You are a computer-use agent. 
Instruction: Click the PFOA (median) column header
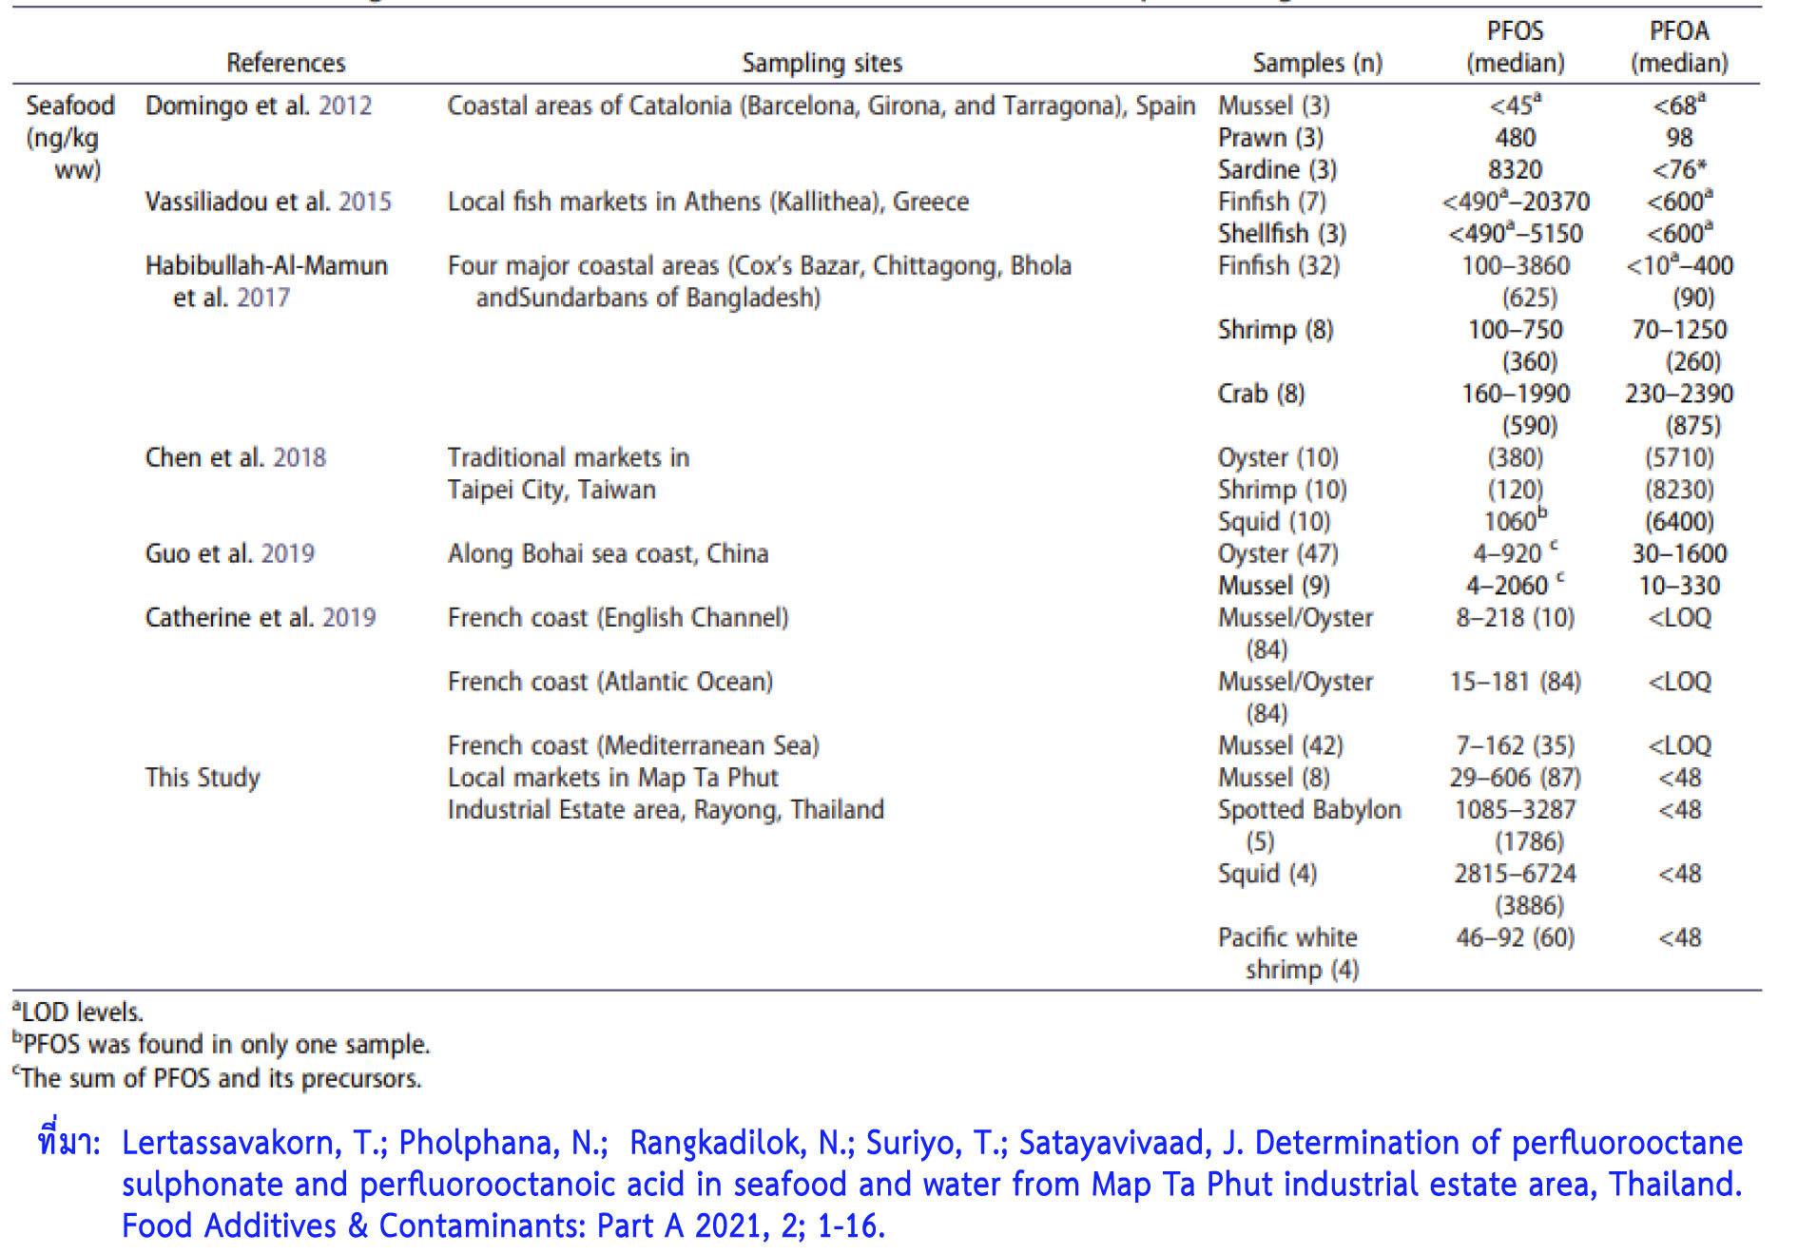(x=1679, y=47)
